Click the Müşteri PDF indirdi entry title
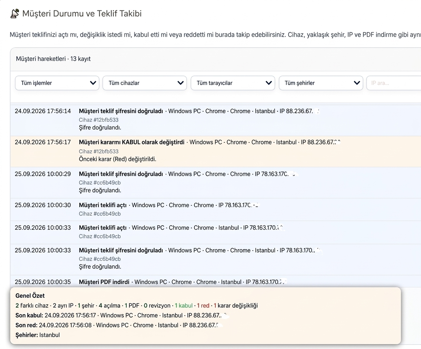 104,282
